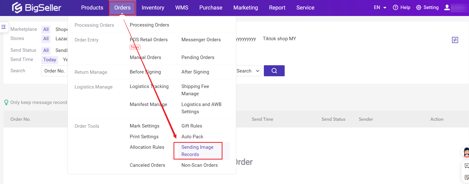Expand the EN language dropdown

tap(380, 7)
